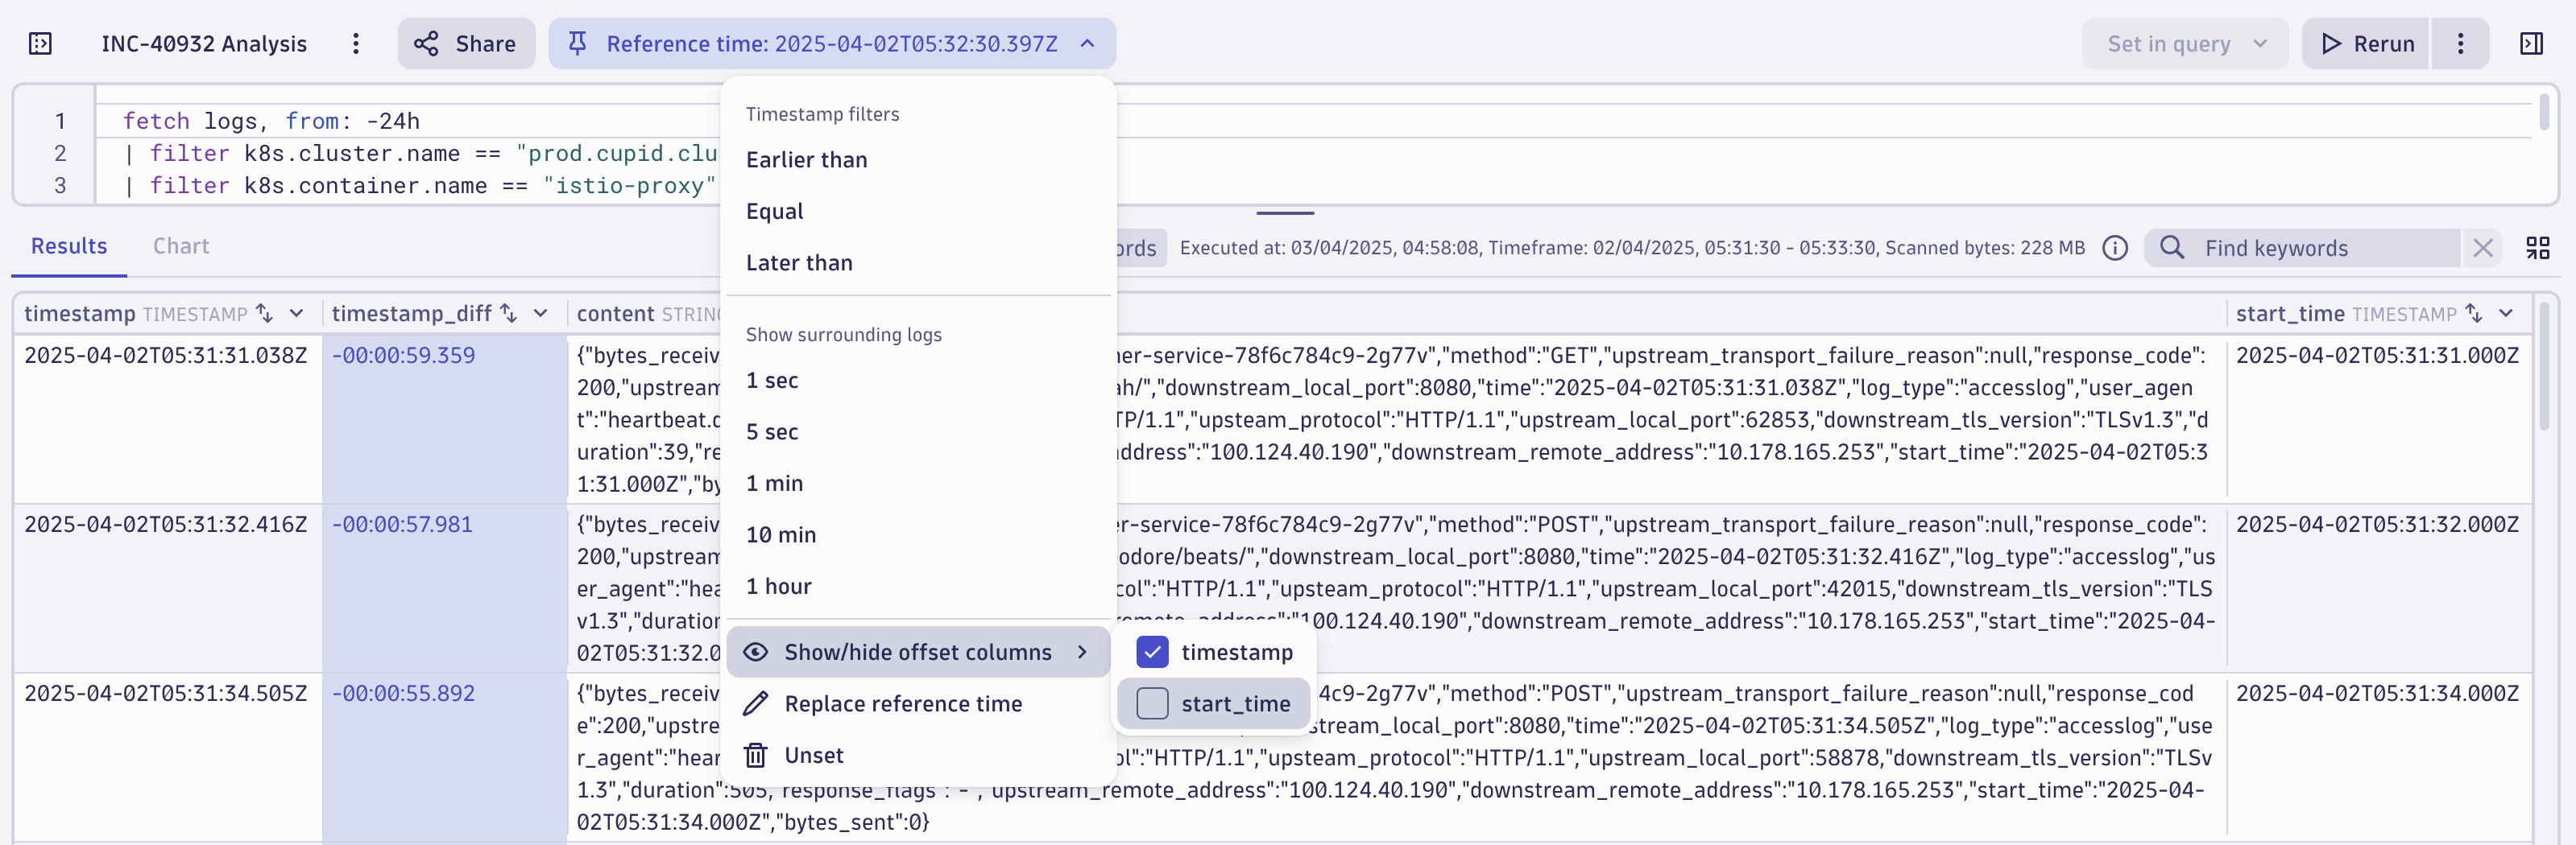Viewport: 2576px width, 845px height.
Task: Click the info icon beside execution details
Action: 2116,248
